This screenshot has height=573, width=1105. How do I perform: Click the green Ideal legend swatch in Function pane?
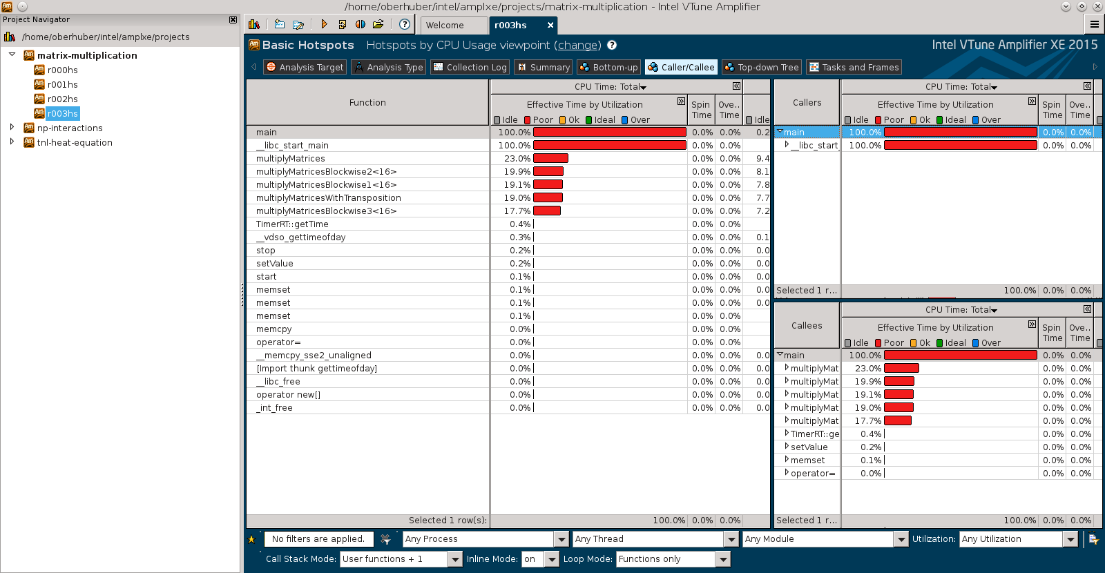pos(589,120)
